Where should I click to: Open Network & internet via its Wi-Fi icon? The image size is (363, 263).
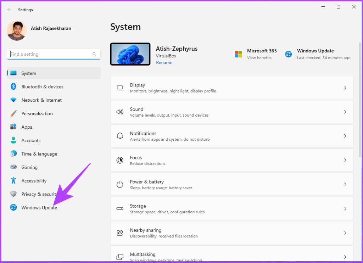13,100
